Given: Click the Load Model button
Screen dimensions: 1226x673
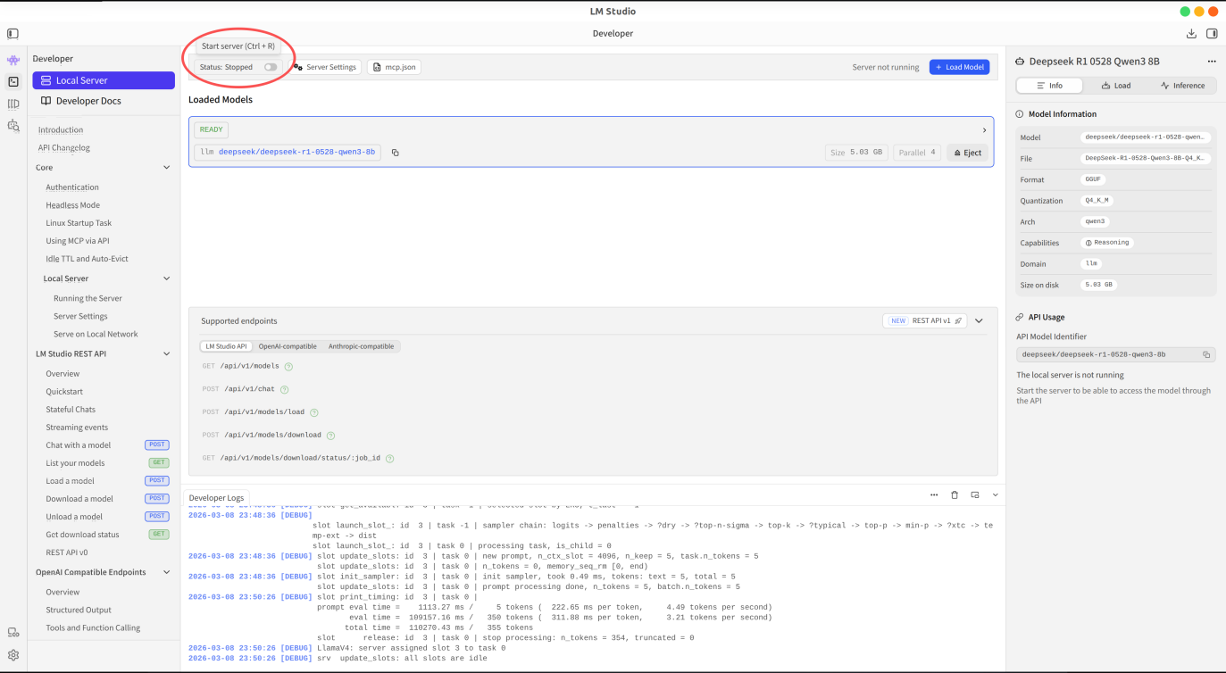Looking at the screenshot, I should pyautogui.click(x=959, y=67).
